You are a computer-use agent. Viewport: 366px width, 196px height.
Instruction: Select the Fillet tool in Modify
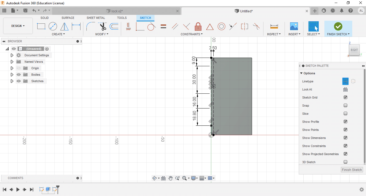click(x=90, y=26)
